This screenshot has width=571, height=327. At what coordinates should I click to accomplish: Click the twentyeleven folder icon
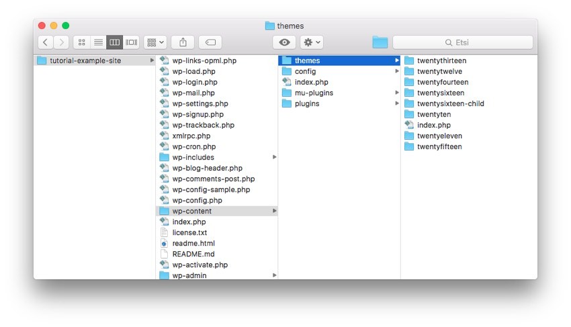409,136
